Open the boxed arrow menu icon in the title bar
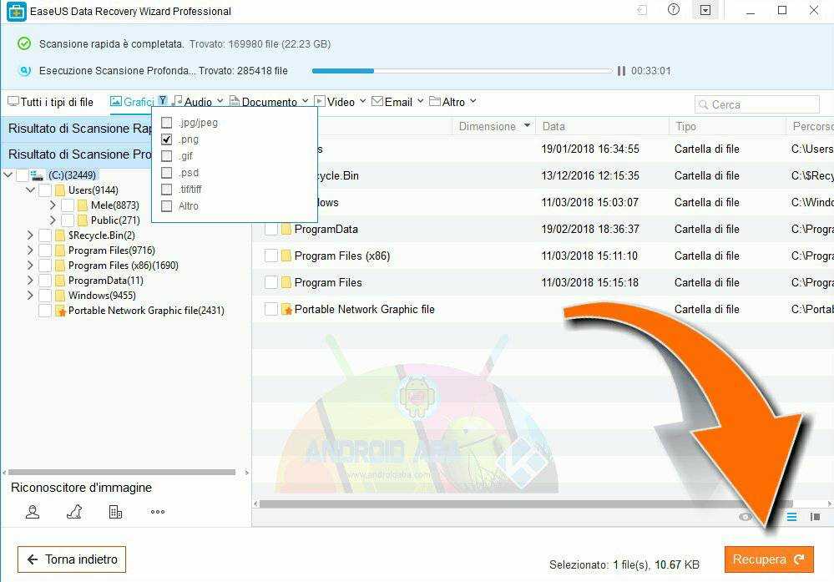834x582 pixels. (705, 10)
